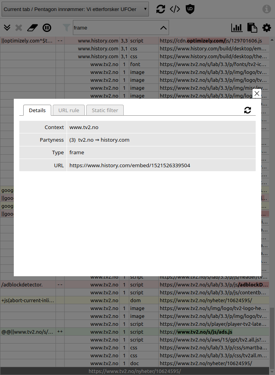Switch to the Static filter tab

point(105,110)
